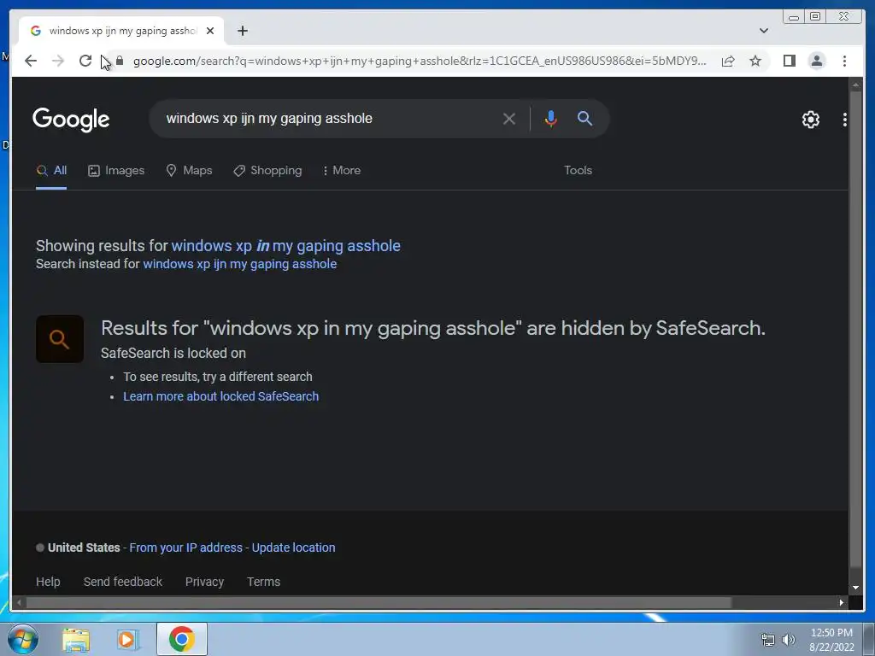Reload the current page
The height and width of the screenshot is (656, 875).
pos(85,61)
